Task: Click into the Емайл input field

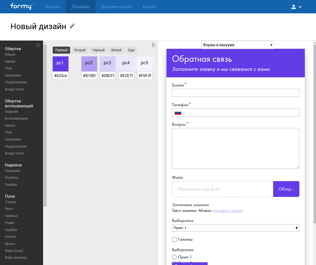Action: click(x=235, y=93)
